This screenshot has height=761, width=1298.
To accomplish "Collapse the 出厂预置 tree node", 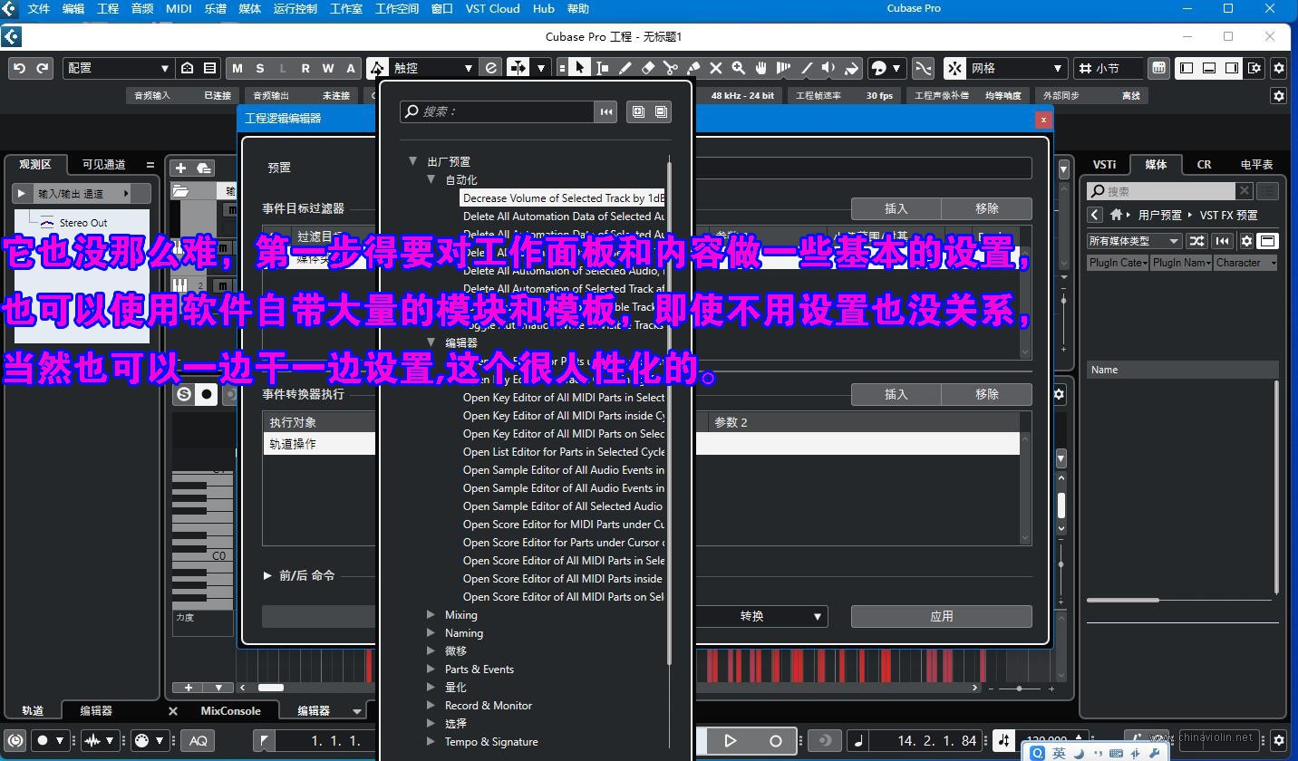I will tap(413, 161).
